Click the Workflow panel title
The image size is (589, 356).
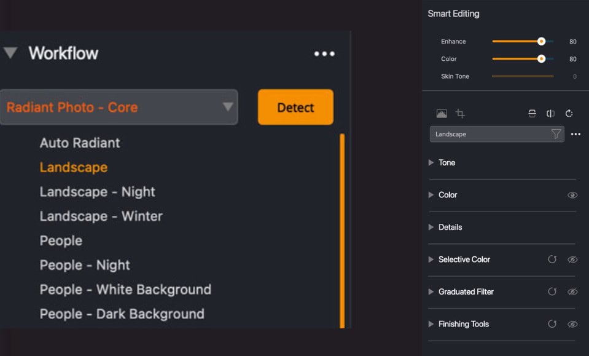tap(63, 53)
